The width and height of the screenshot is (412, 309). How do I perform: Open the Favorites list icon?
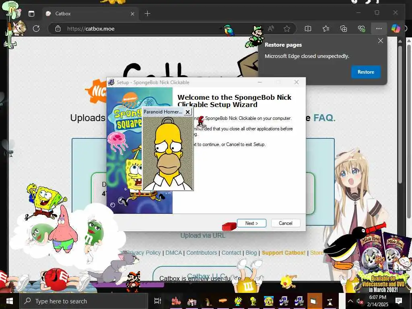326,29
